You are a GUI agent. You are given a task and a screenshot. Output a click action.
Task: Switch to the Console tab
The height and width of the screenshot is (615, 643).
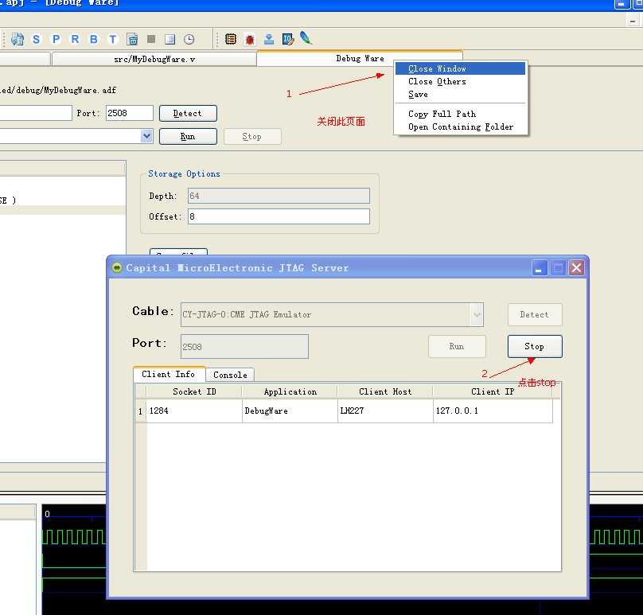pyautogui.click(x=230, y=375)
